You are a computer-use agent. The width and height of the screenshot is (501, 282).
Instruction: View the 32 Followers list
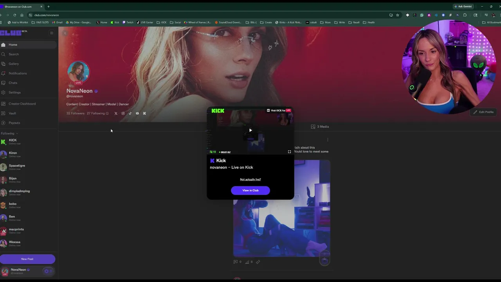[75, 114]
